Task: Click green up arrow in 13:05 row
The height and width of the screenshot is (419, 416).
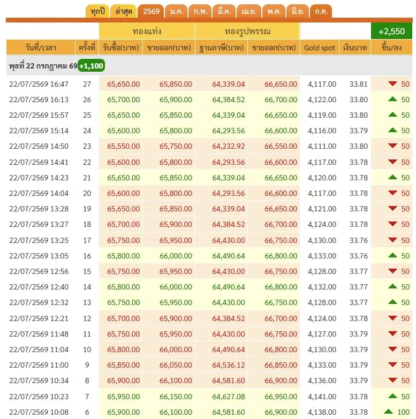Action: 392,255
